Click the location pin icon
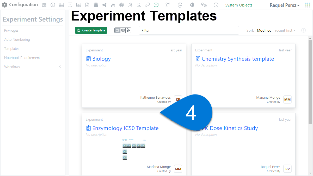The height and width of the screenshot is (176, 313). coord(180,5)
